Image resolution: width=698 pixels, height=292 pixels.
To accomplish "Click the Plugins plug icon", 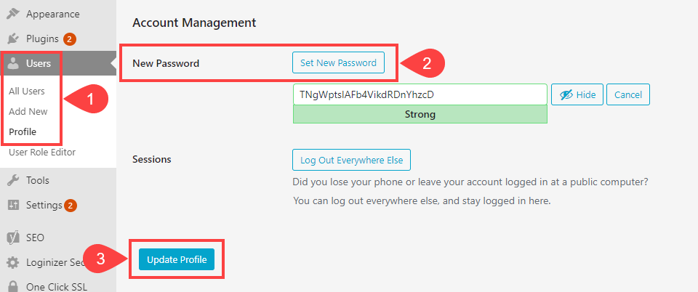I will [x=13, y=38].
